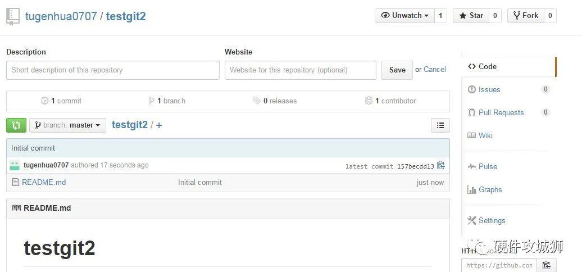View the 0 releases page
The width and height of the screenshot is (582, 272).
[275, 101]
